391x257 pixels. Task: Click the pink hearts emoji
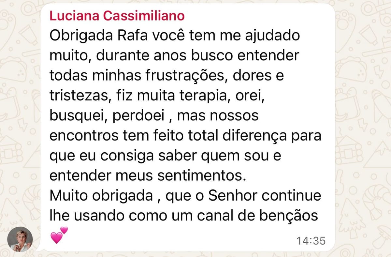pyautogui.click(x=59, y=235)
